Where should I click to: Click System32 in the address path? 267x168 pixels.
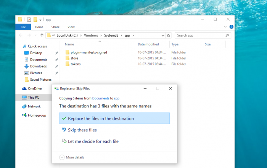(111, 35)
